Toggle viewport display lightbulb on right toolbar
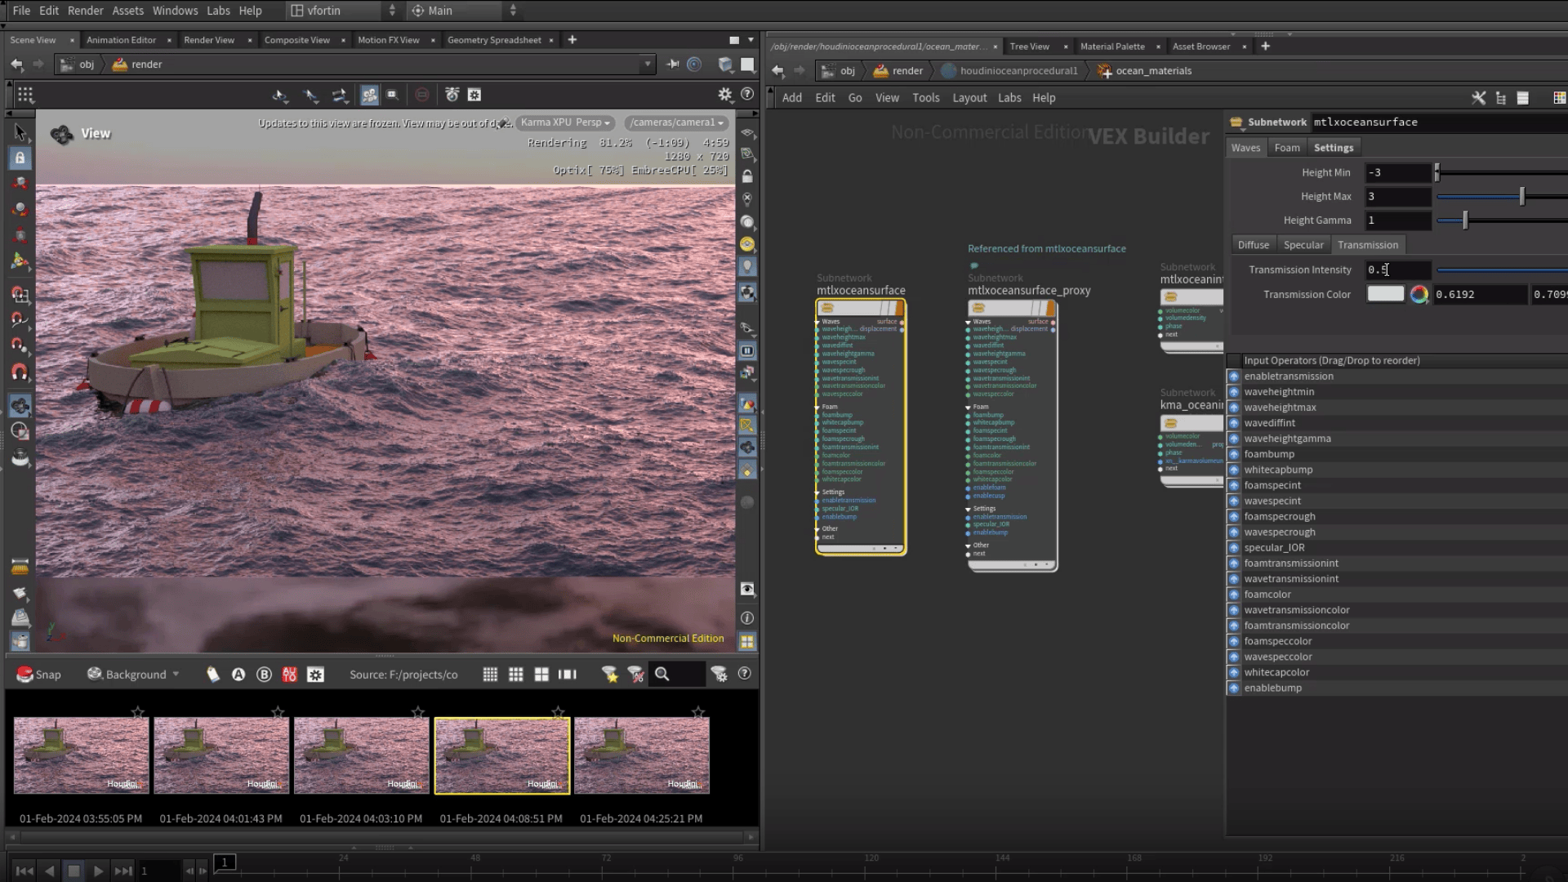 (x=747, y=267)
